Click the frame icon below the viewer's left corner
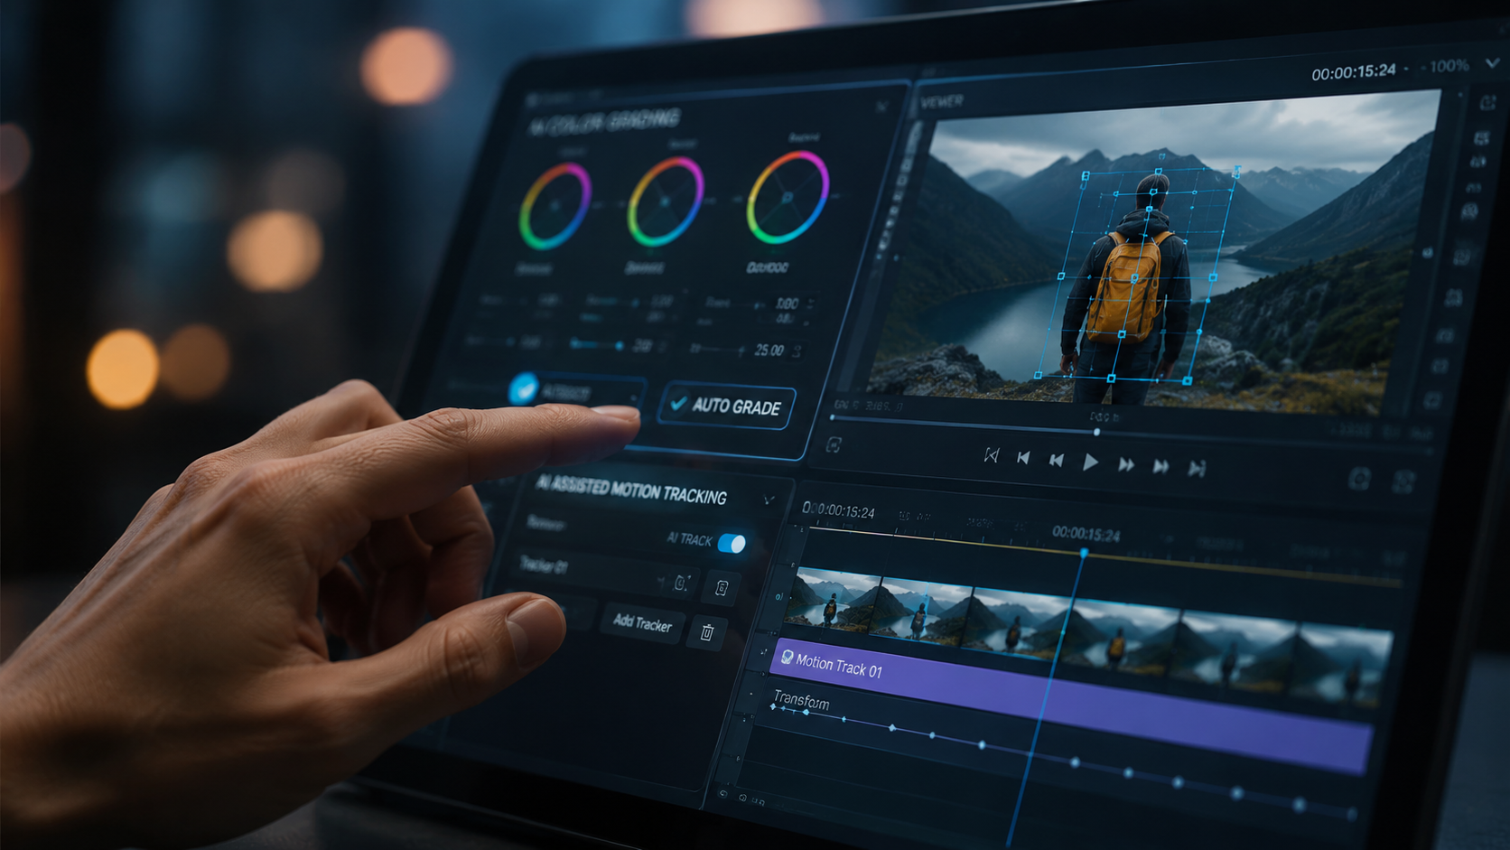This screenshot has width=1510, height=850. coord(834,444)
